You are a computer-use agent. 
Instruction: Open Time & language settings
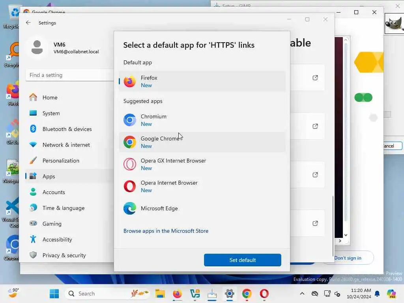[x=69, y=208]
